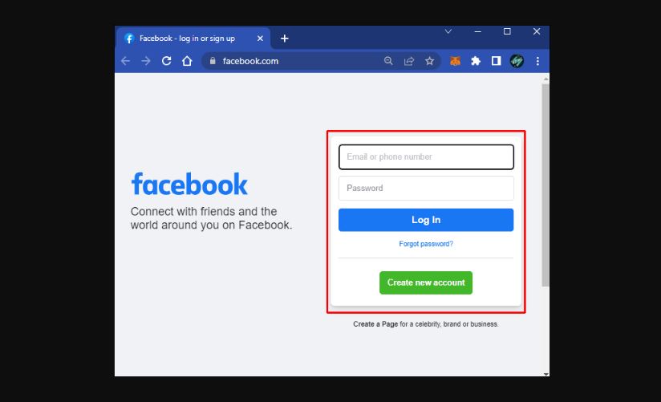Click the Facebook favicon in the tab
661x402 pixels.
[129, 39]
